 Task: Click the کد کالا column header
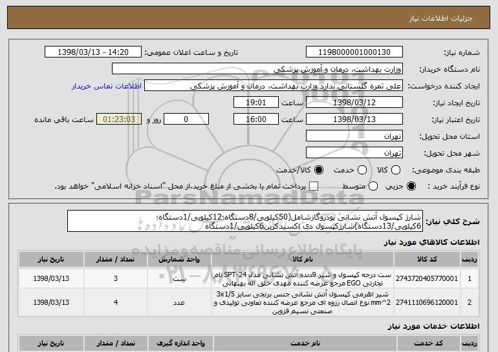(427, 260)
